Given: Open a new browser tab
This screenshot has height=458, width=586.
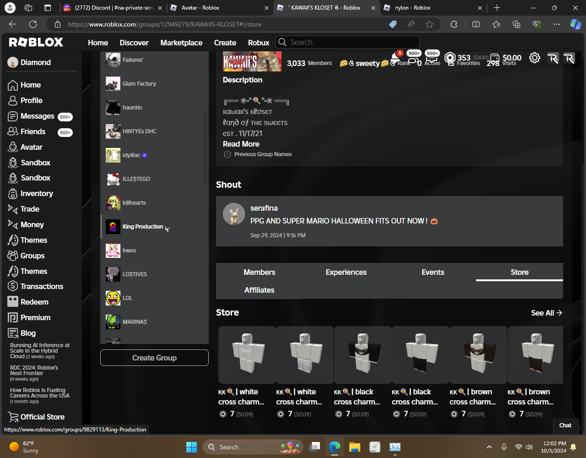Looking at the screenshot, I should [x=497, y=8].
